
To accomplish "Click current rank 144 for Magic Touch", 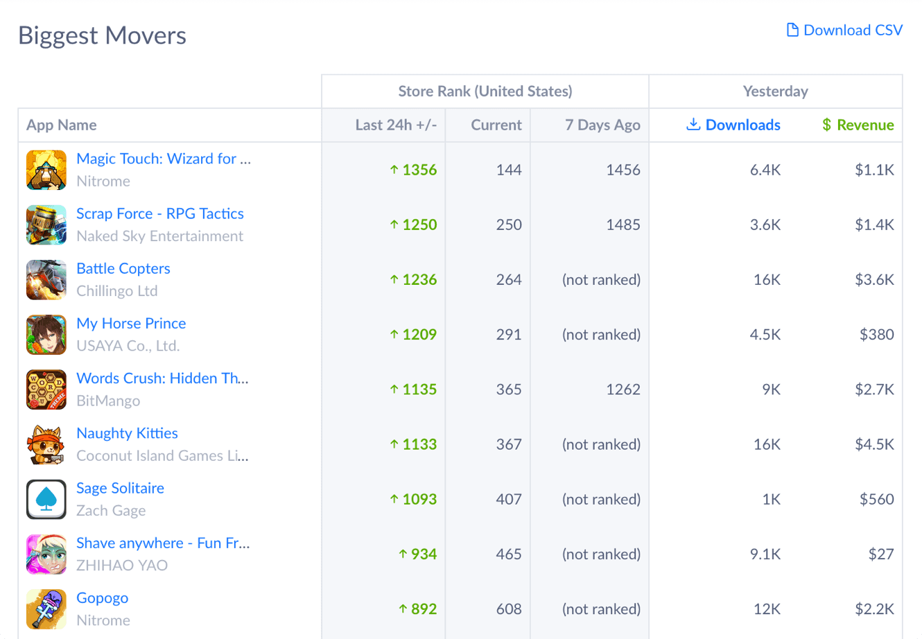I will tap(509, 170).
